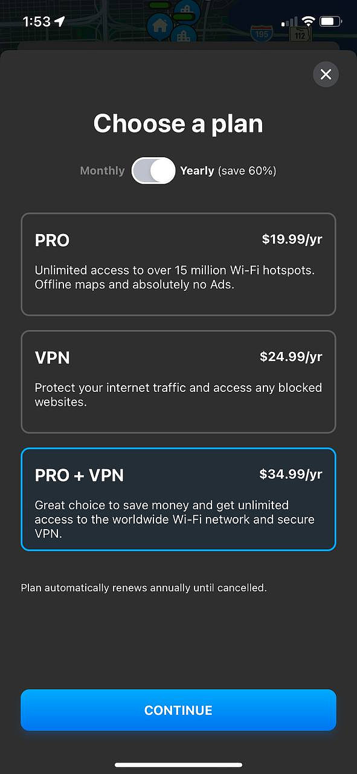357x774 pixels.
Task: Select the Monthly billing label
Action: [102, 171]
